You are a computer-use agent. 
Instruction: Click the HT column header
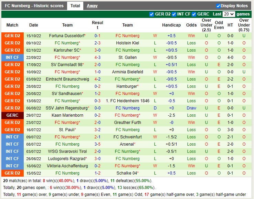230,25
